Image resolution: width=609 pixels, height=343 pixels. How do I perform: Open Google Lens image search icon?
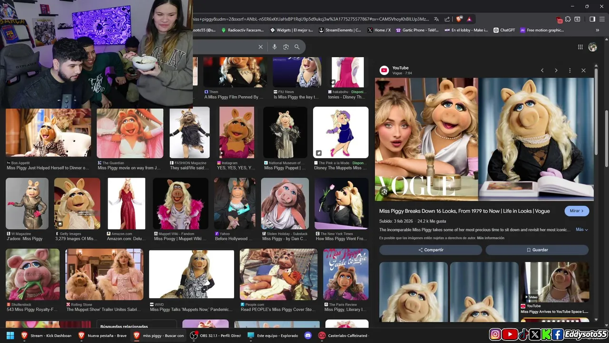point(286,47)
